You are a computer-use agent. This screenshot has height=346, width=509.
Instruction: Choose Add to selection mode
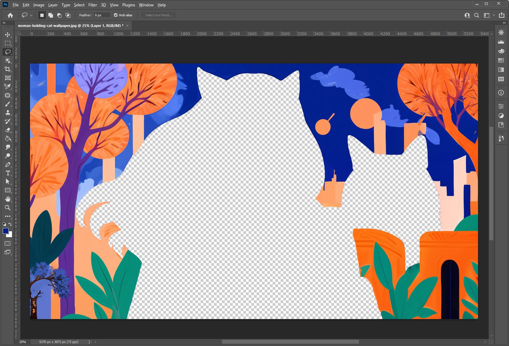tap(51, 15)
